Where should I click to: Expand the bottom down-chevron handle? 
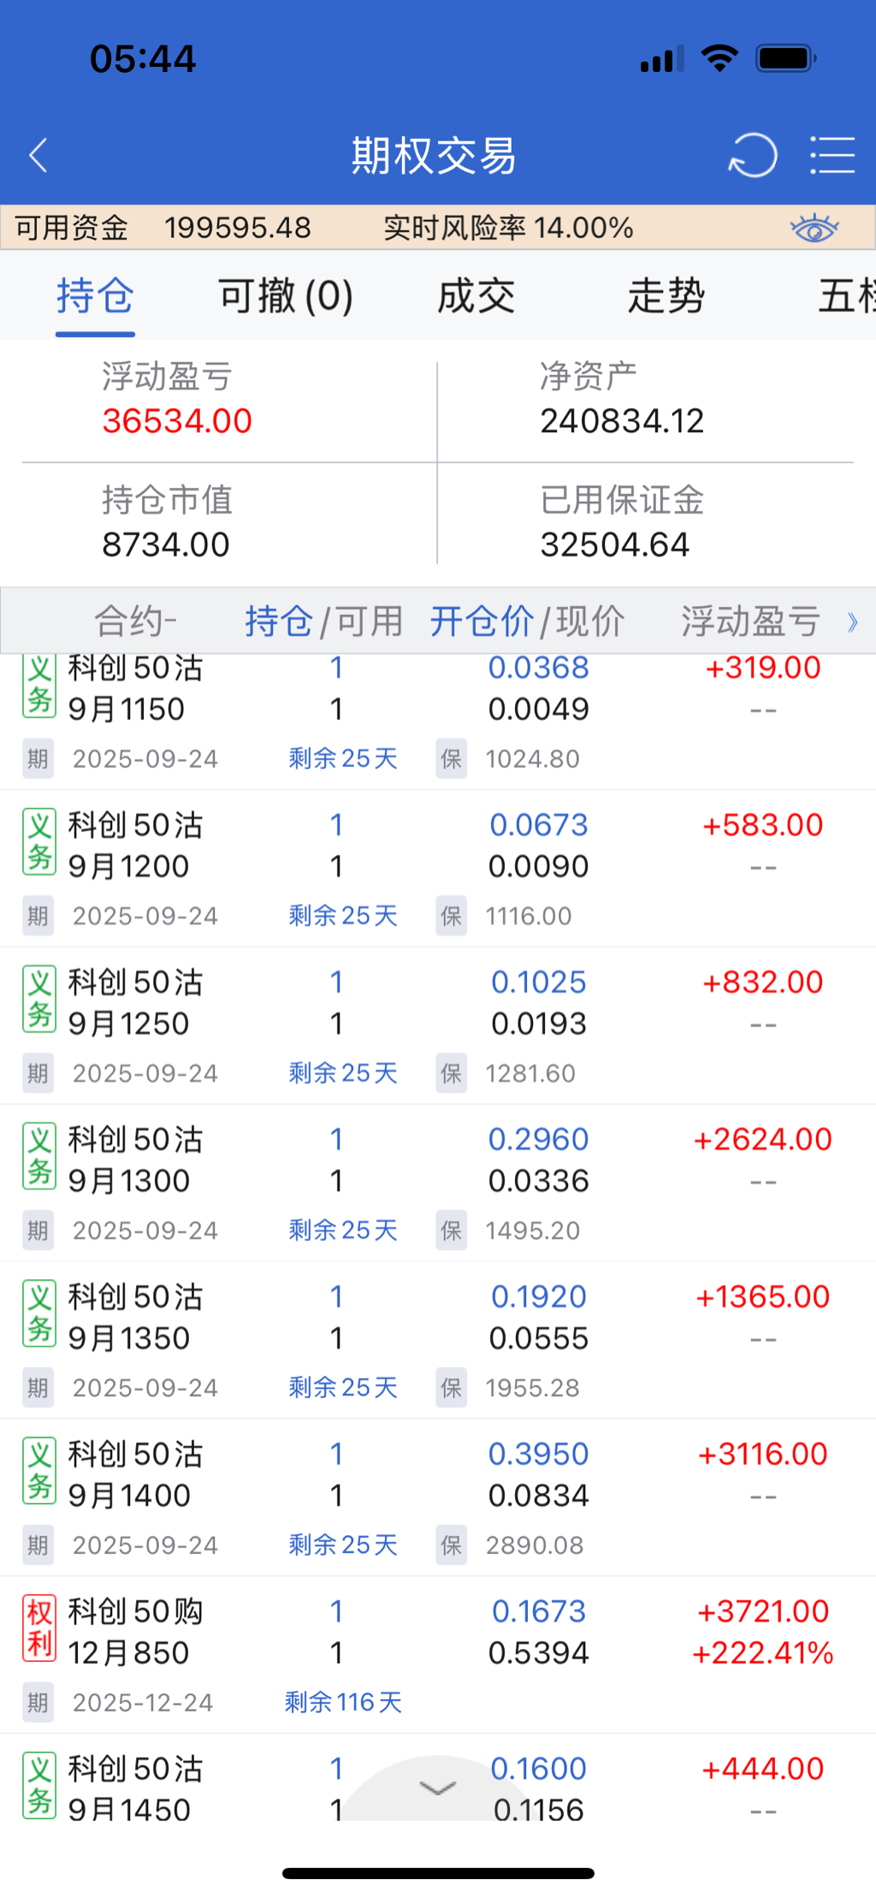(438, 1788)
